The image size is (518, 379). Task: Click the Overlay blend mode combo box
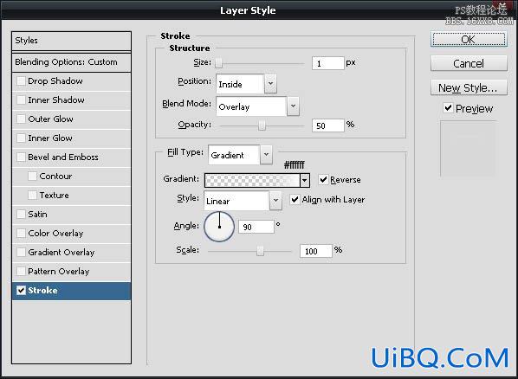[257, 106]
